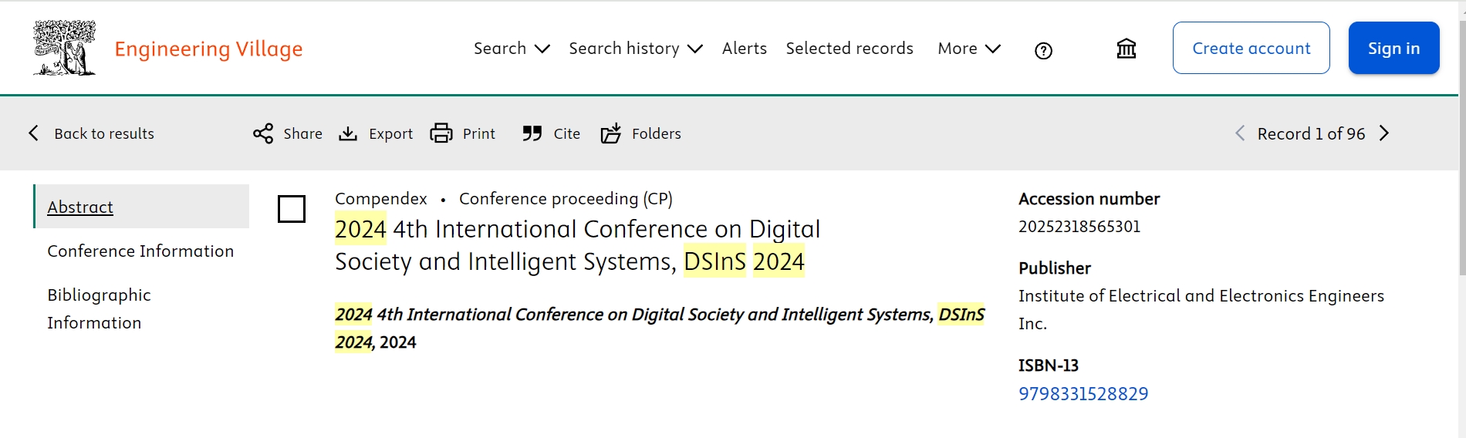Select the record checkbox
This screenshot has height=438, width=1466.
(x=292, y=209)
